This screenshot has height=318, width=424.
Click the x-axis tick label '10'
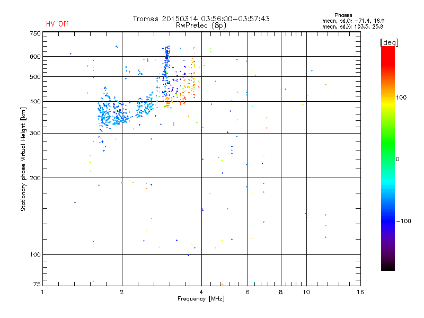[306, 292]
